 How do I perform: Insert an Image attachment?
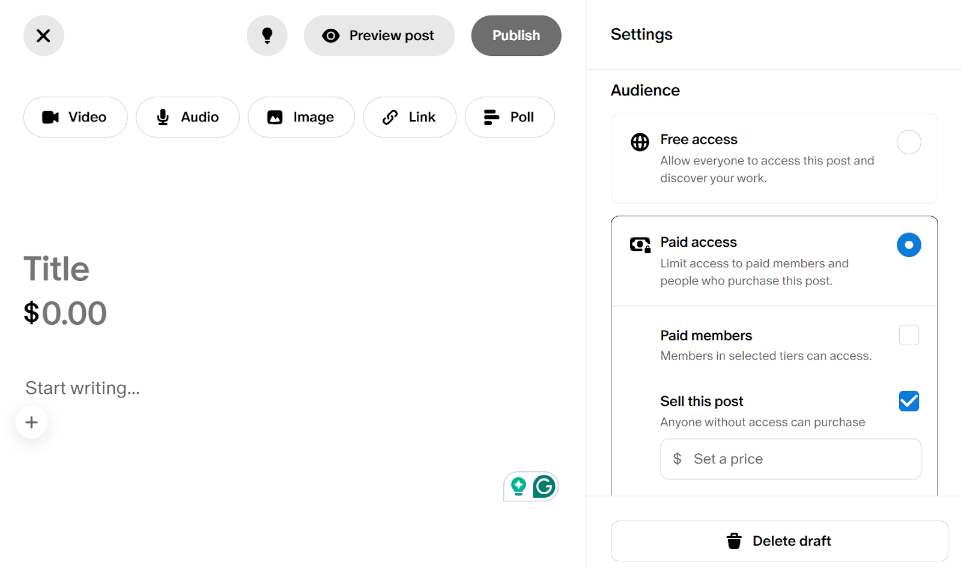point(301,117)
